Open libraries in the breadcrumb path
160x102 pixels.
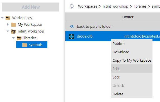coord(140,6)
